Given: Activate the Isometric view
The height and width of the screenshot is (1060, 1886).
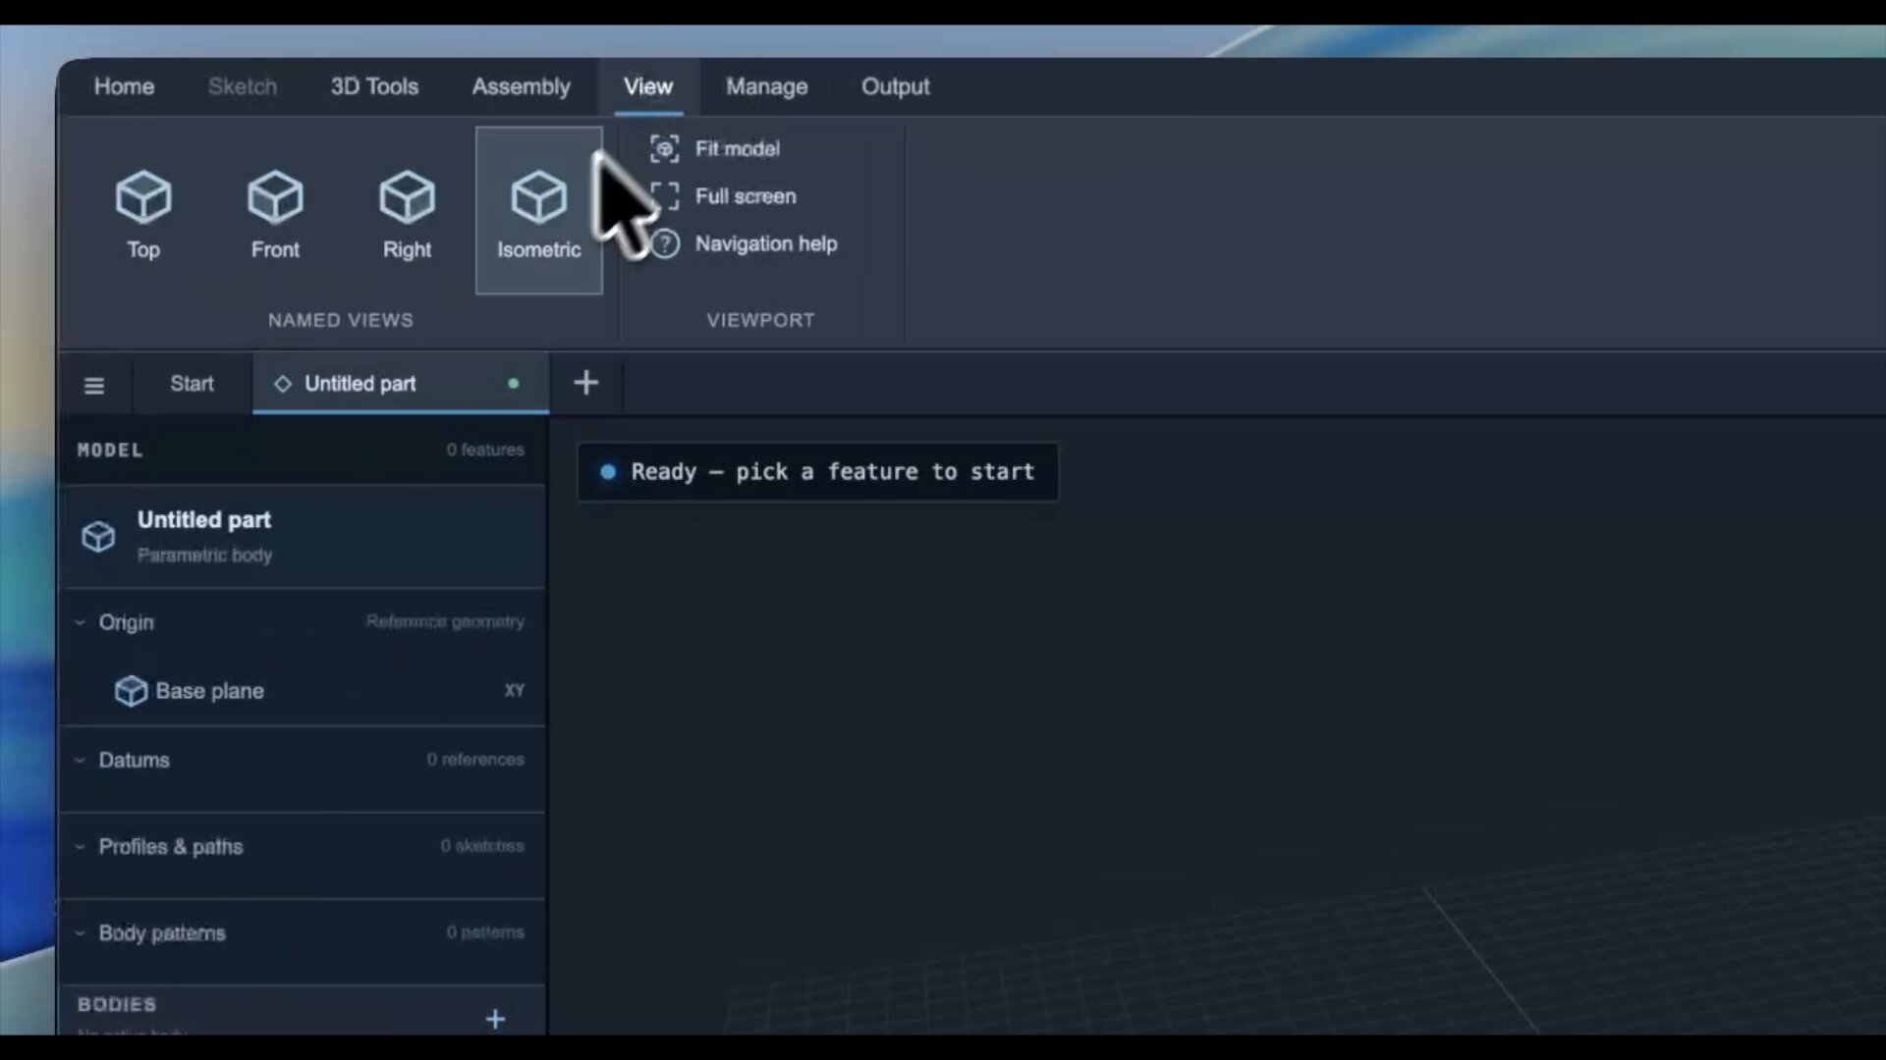Looking at the screenshot, I should pos(538,211).
